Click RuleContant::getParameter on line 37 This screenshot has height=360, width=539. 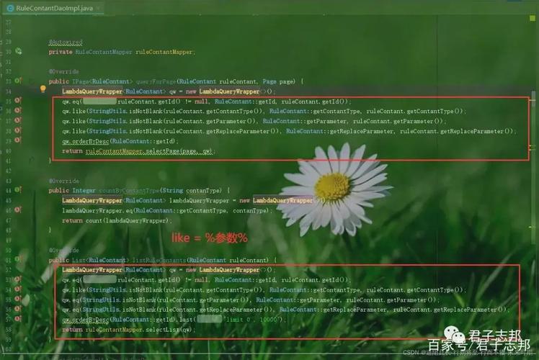[305, 121]
